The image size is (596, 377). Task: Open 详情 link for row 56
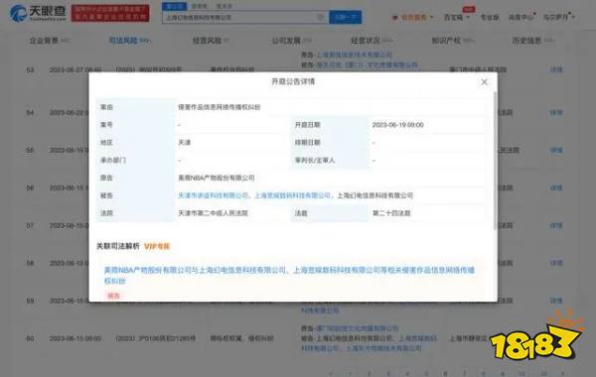pyautogui.click(x=556, y=188)
